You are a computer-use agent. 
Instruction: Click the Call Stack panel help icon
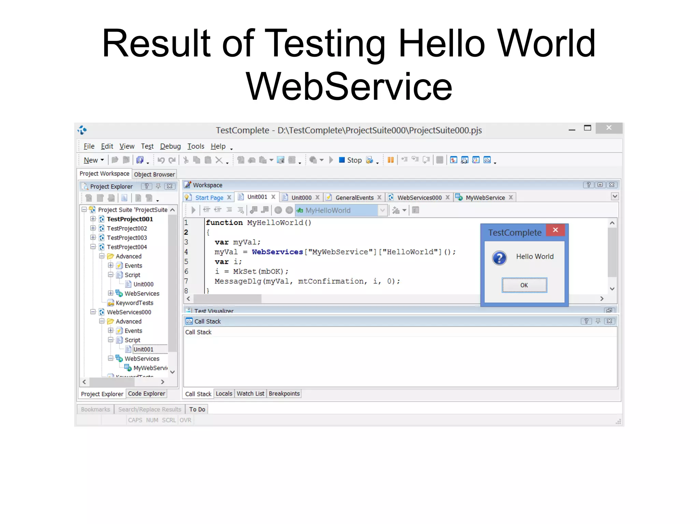pos(586,321)
